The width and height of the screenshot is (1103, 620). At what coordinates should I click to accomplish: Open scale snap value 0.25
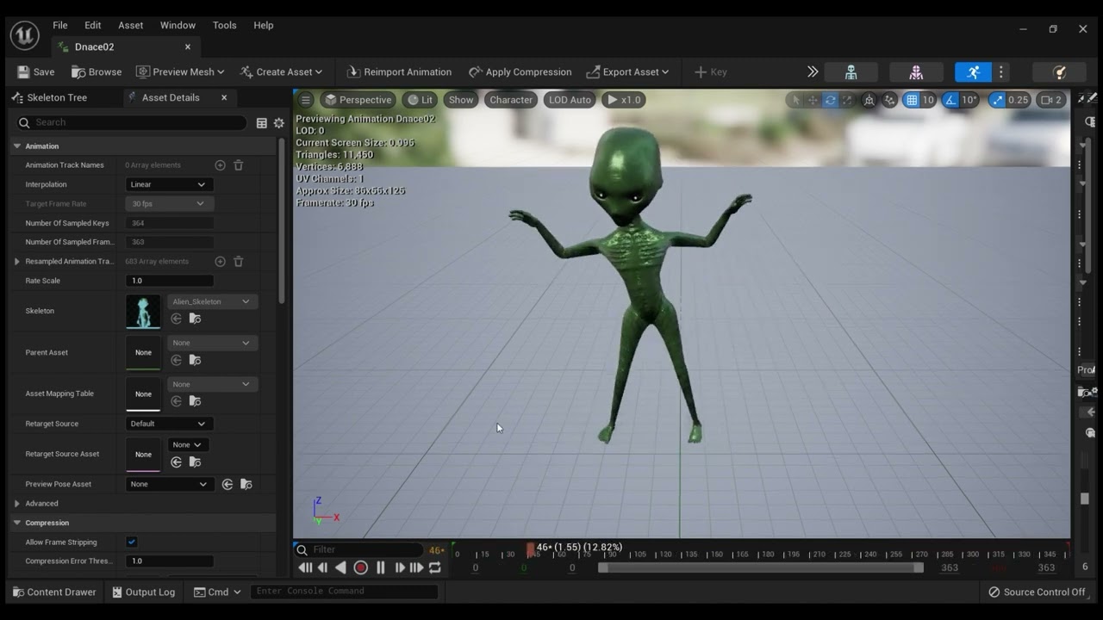pyautogui.click(x=1019, y=100)
